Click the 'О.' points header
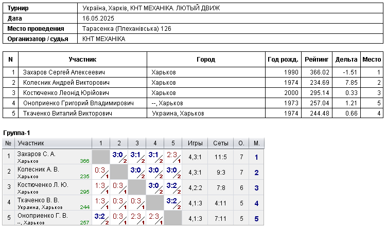Viewport: 386px width, 228px height. [x=241, y=143]
